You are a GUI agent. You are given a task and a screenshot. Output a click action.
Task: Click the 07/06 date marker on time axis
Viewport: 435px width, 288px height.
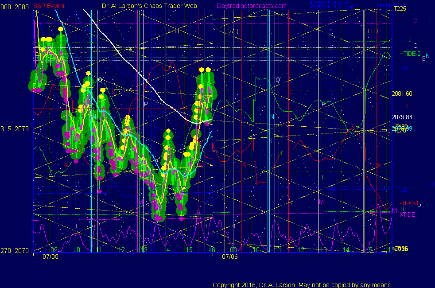(230, 256)
